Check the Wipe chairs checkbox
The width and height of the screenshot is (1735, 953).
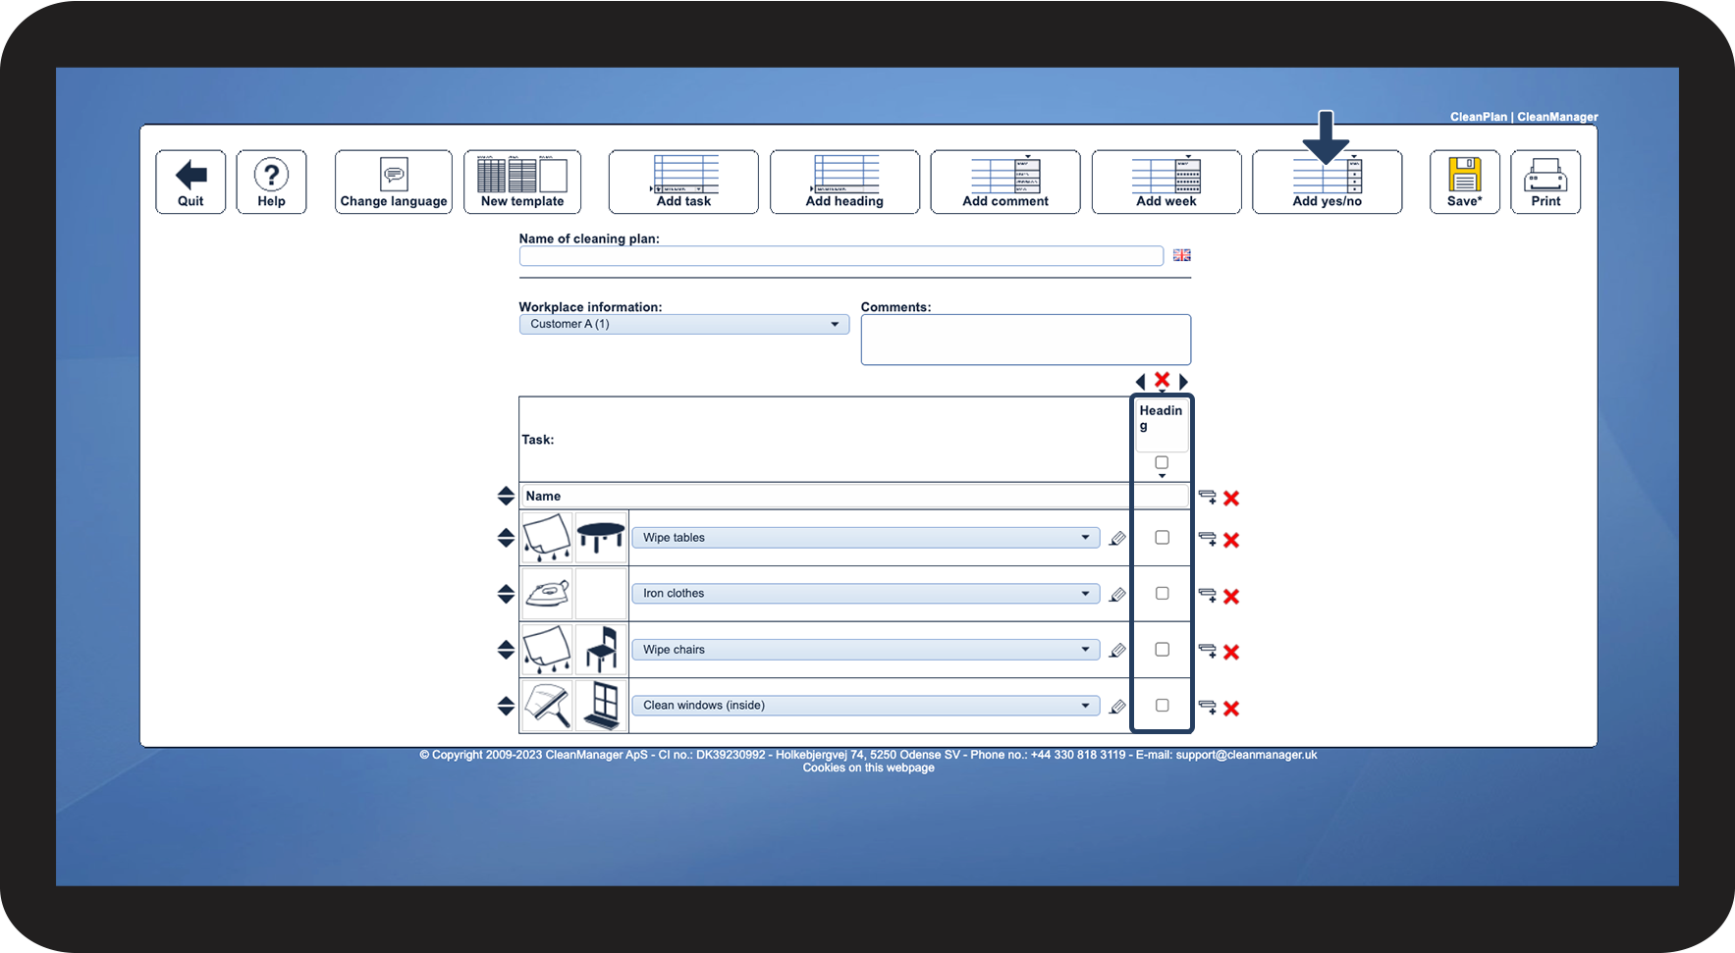[x=1163, y=650]
